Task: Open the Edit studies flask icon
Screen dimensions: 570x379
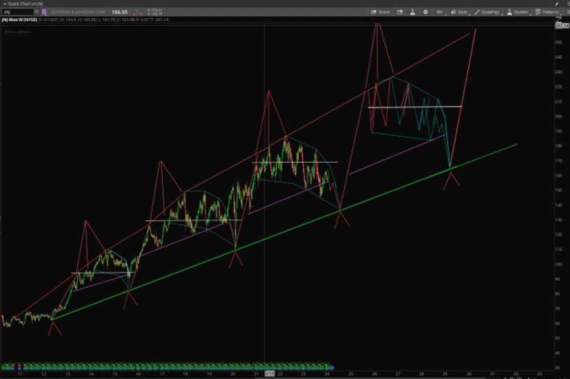Action: (412, 12)
